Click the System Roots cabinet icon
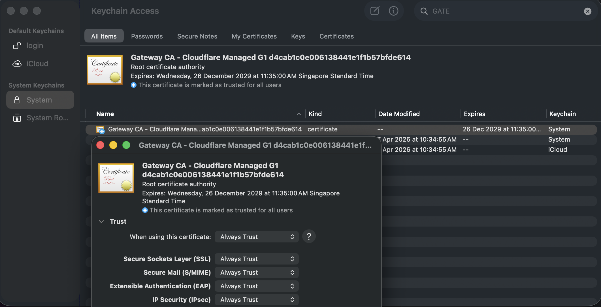The width and height of the screenshot is (601, 307). (17, 118)
